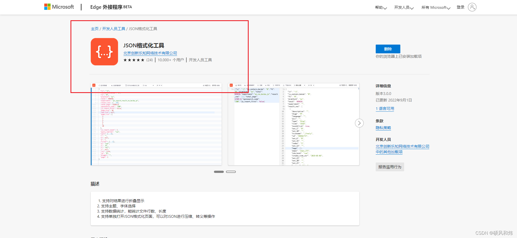Click 你的浏览器上已安装加载项 text
The image size is (517, 238).
(399, 56)
